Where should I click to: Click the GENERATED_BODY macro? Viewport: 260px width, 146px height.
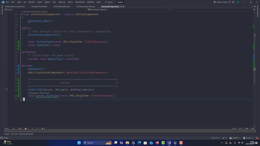[x=40, y=21]
